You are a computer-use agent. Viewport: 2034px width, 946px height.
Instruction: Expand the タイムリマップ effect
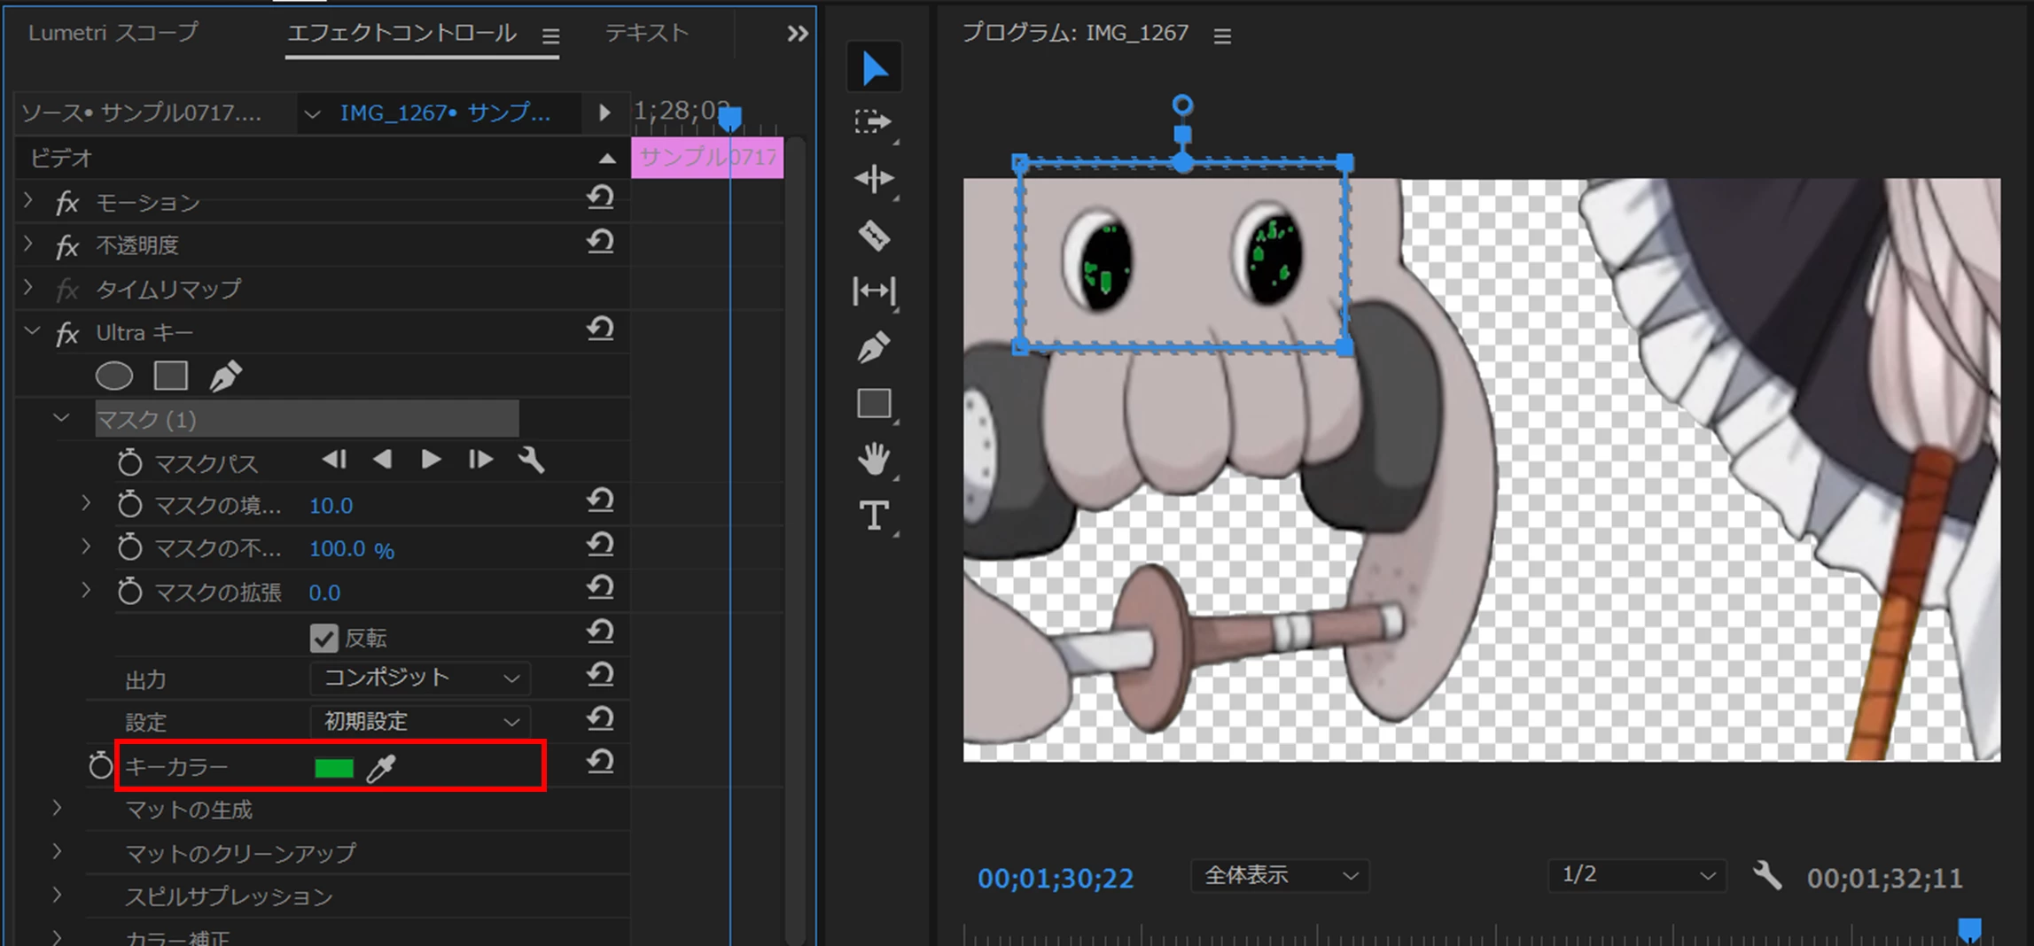29,288
